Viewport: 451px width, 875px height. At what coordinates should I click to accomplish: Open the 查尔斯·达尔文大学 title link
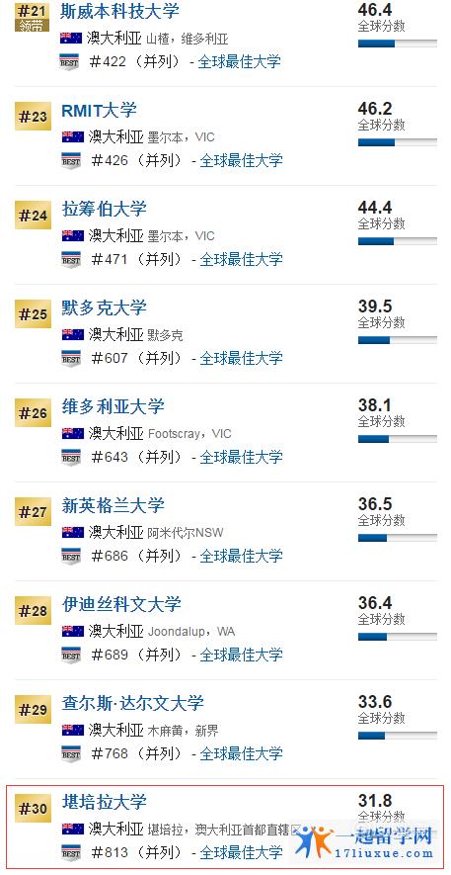[x=133, y=703]
